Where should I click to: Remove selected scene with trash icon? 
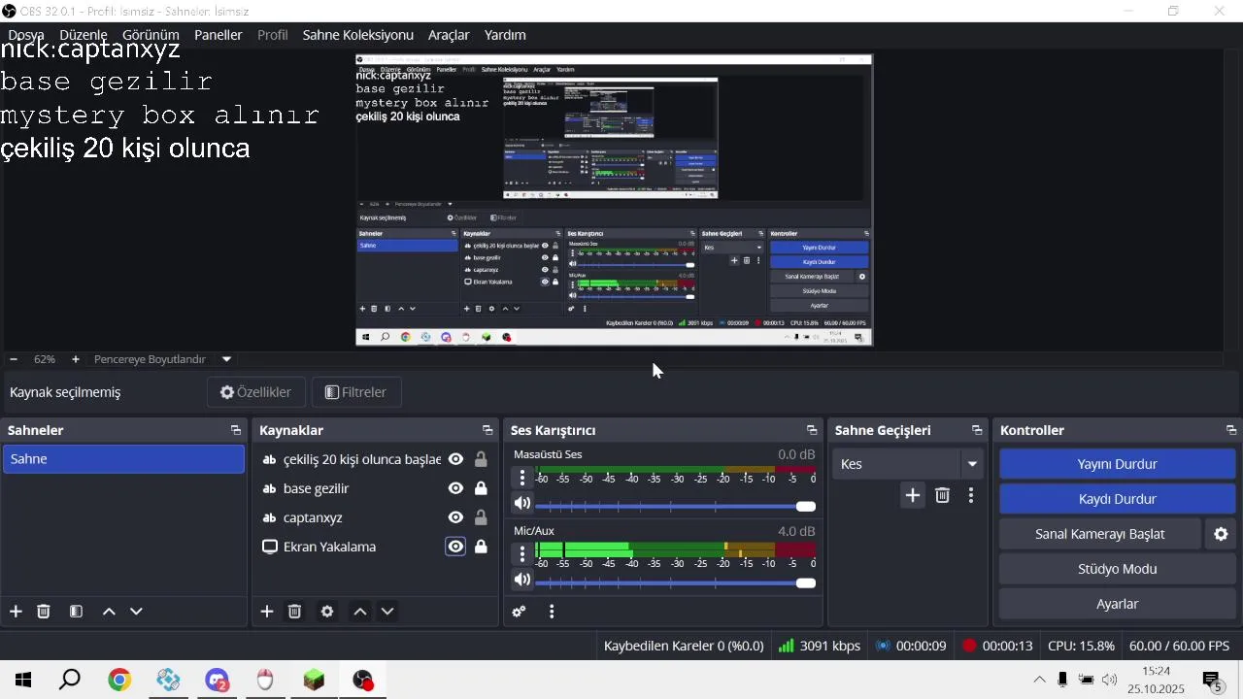tap(44, 612)
